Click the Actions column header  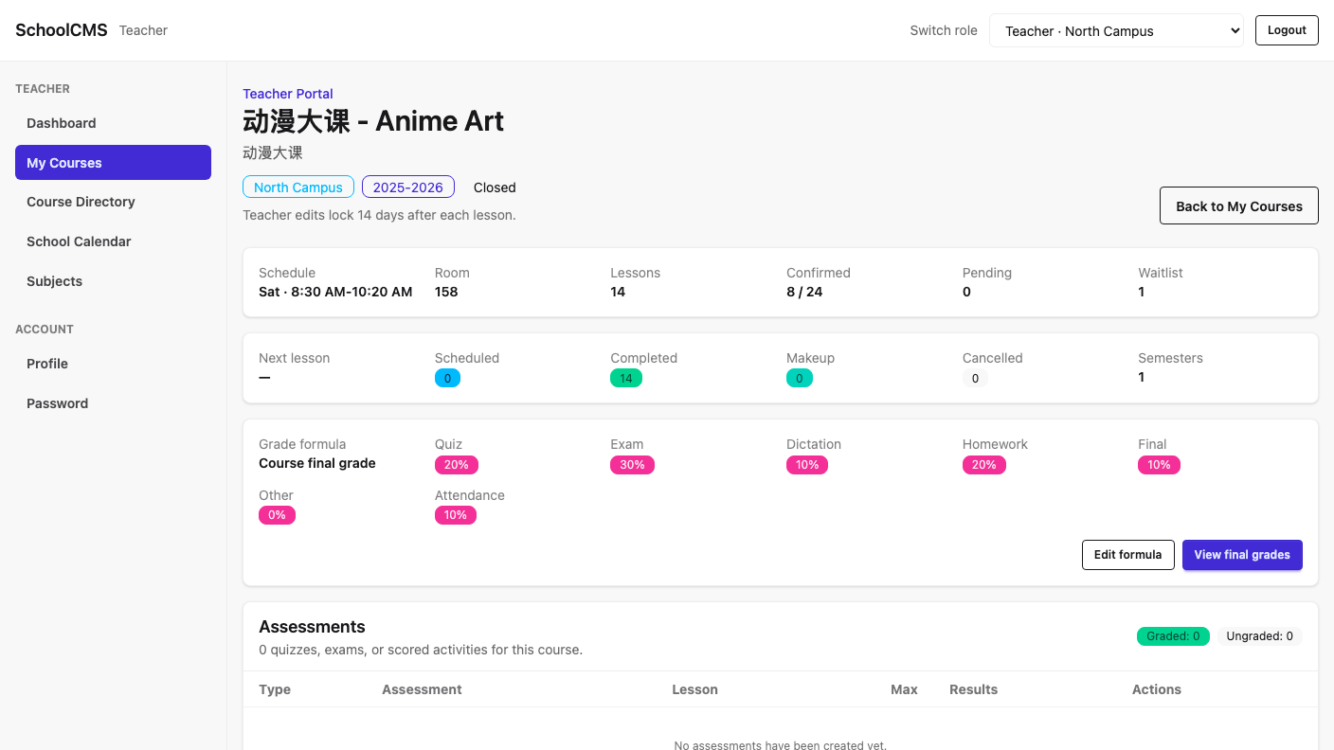(1157, 689)
